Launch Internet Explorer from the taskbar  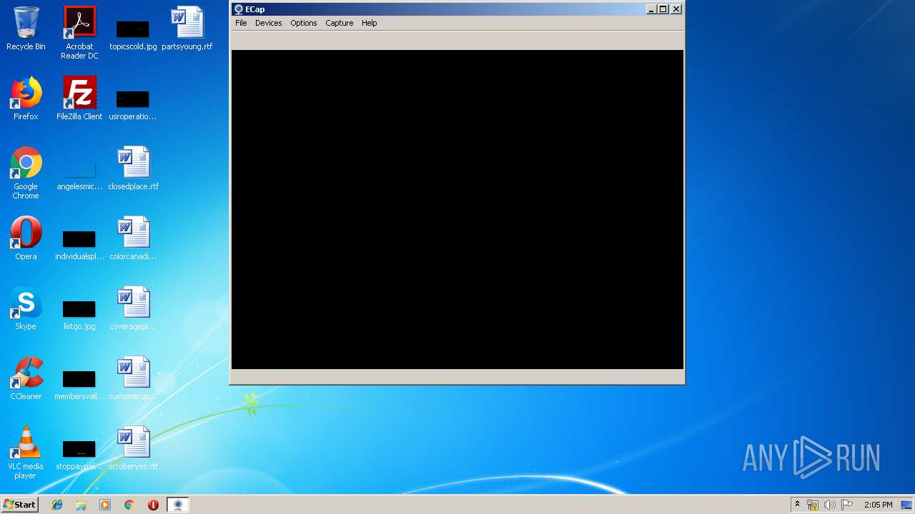(57, 505)
